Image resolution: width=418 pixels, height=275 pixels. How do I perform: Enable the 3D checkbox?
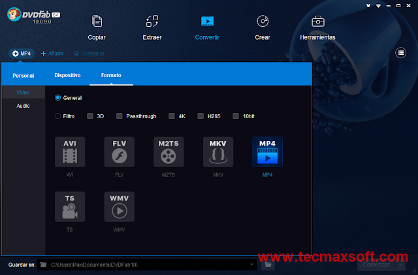(x=90, y=116)
